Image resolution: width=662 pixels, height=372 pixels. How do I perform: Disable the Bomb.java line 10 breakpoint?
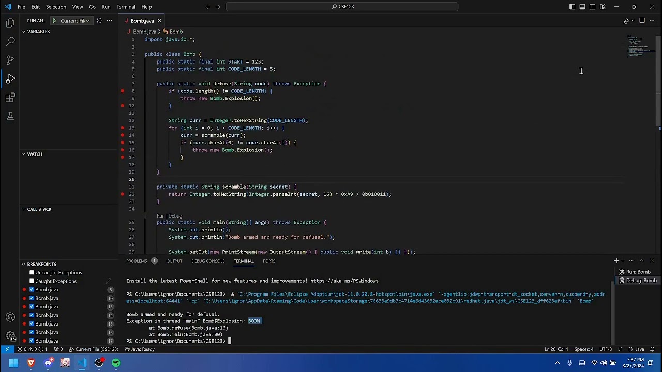pyautogui.click(x=32, y=298)
